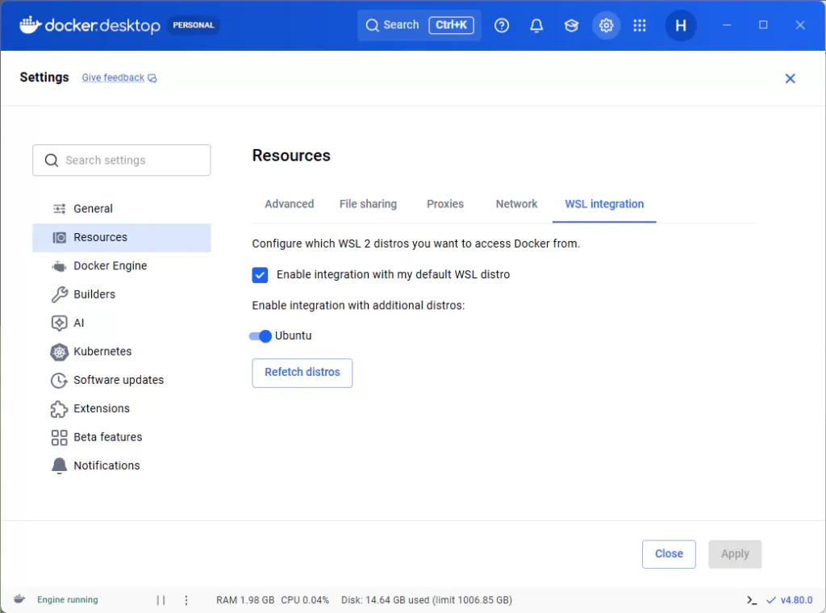Click the settings gear icon in header

click(606, 25)
